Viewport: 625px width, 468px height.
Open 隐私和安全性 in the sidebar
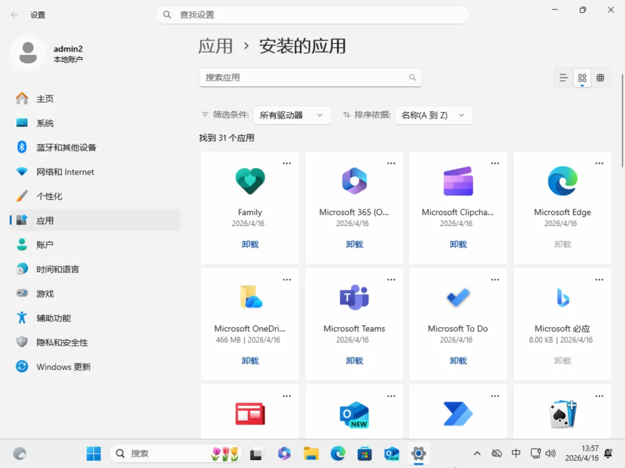pyautogui.click(x=95, y=342)
